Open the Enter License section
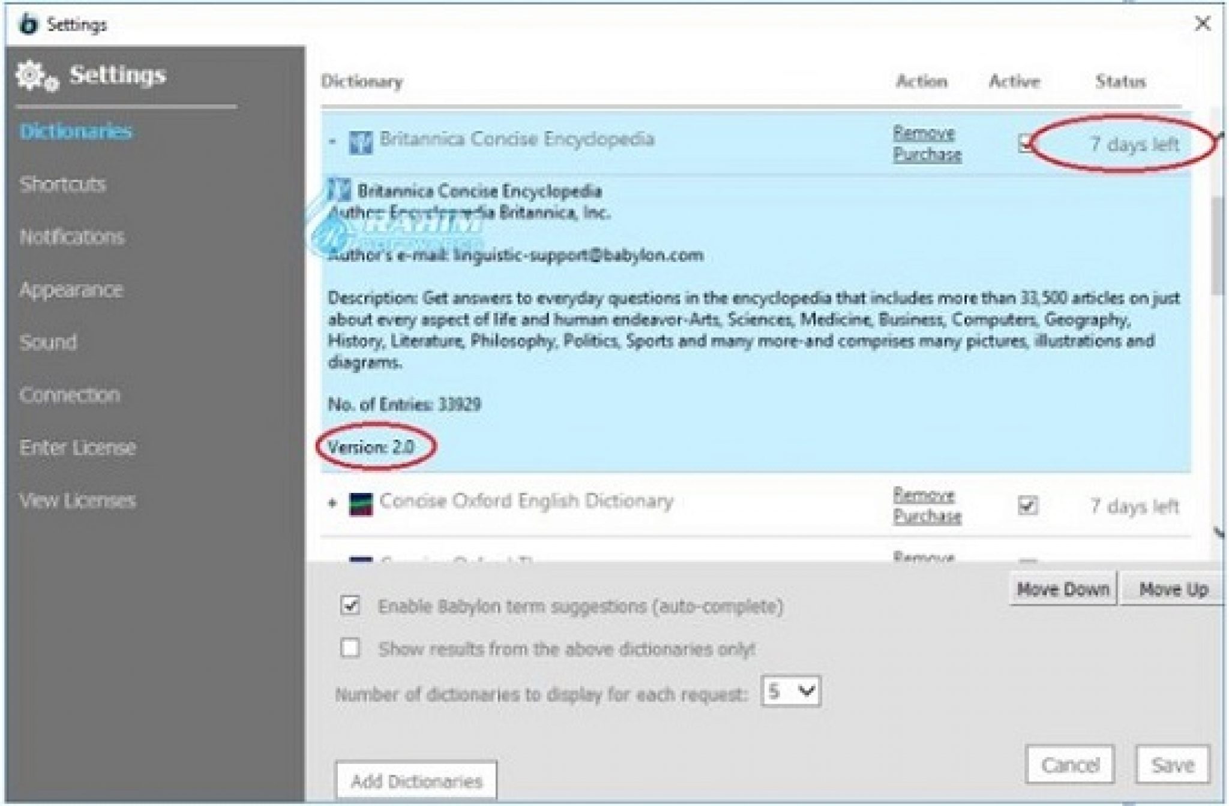 (77, 447)
